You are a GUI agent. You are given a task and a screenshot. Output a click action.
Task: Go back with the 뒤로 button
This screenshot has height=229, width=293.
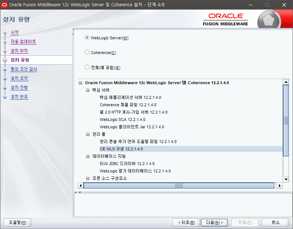[187, 222]
